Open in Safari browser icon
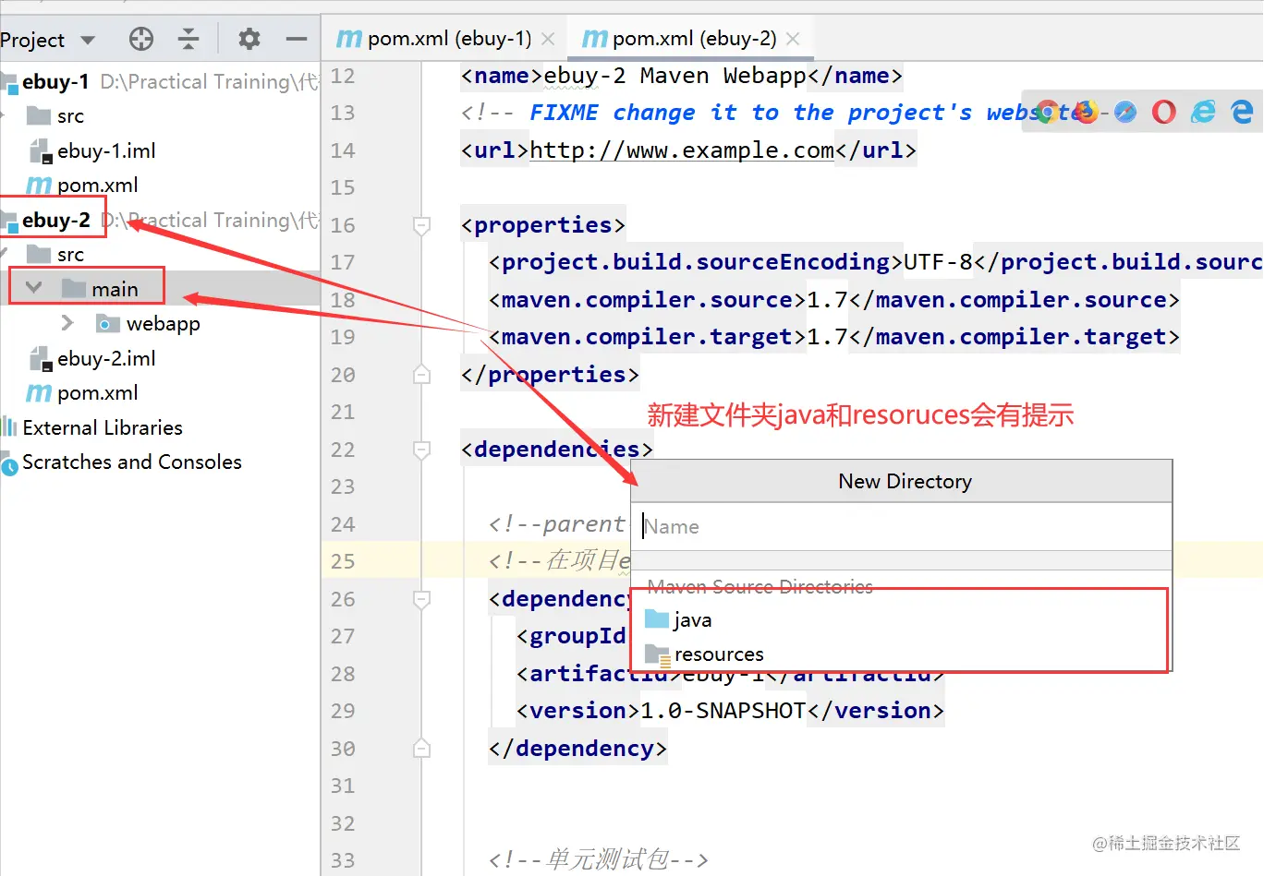The image size is (1264, 876). (1125, 112)
